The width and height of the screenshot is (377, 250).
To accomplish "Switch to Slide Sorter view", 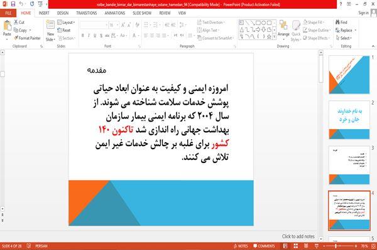I will pyautogui.click(x=296, y=246).
